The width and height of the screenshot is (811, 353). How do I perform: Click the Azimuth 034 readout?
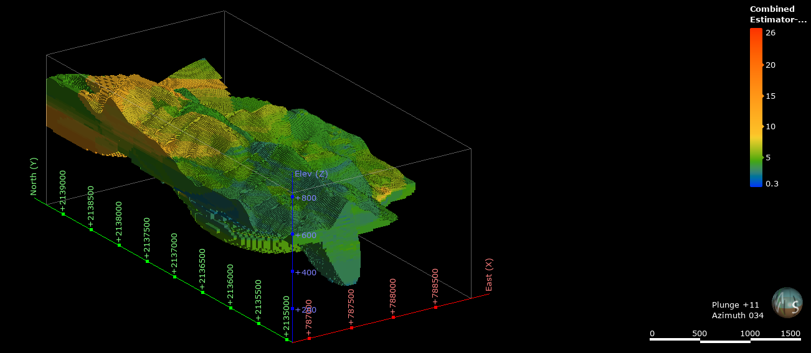737,316
